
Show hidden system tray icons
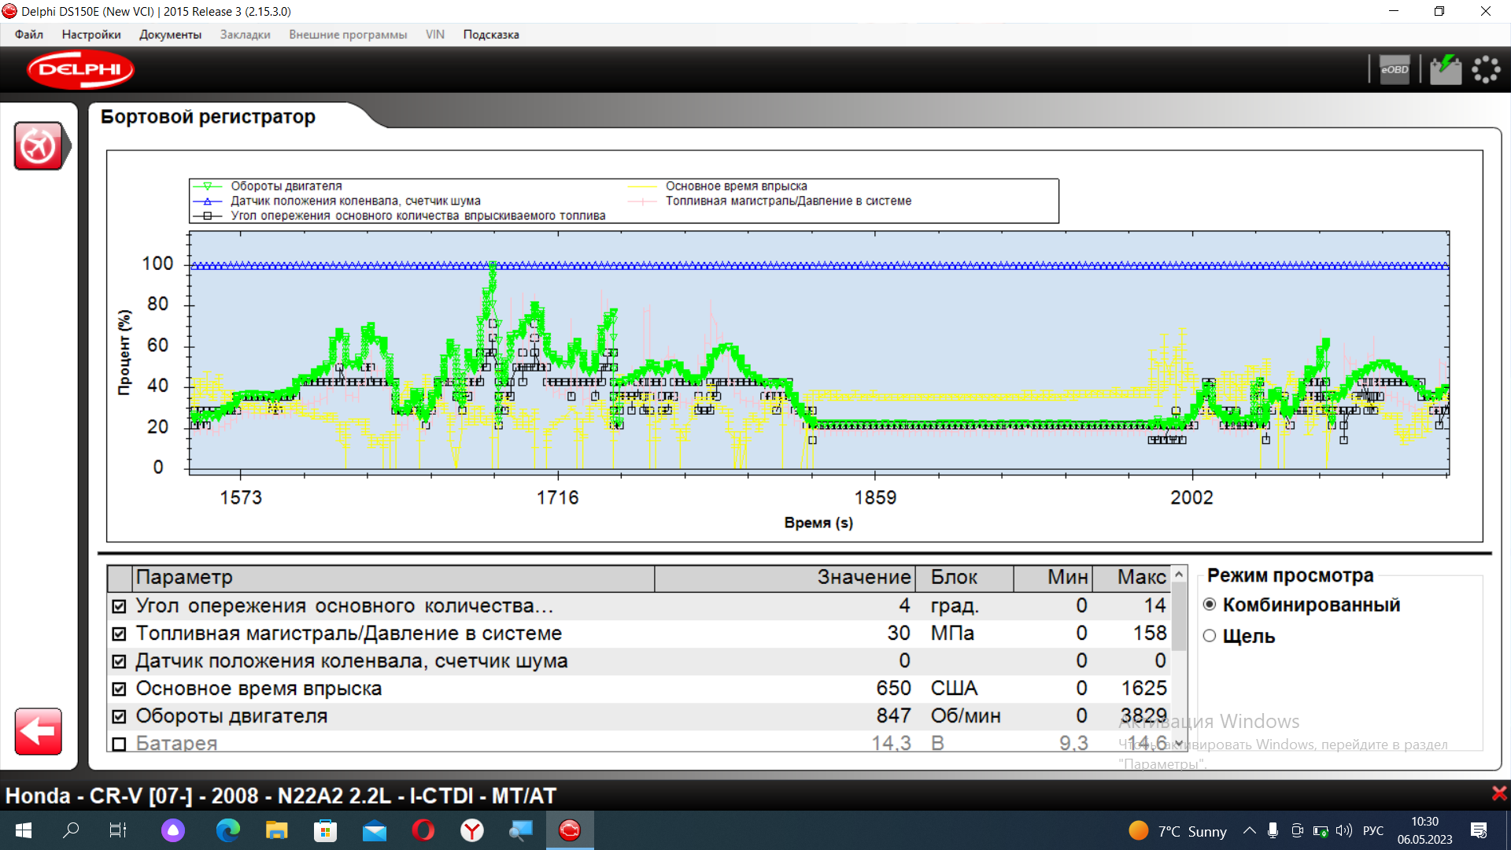[1249, 830]
